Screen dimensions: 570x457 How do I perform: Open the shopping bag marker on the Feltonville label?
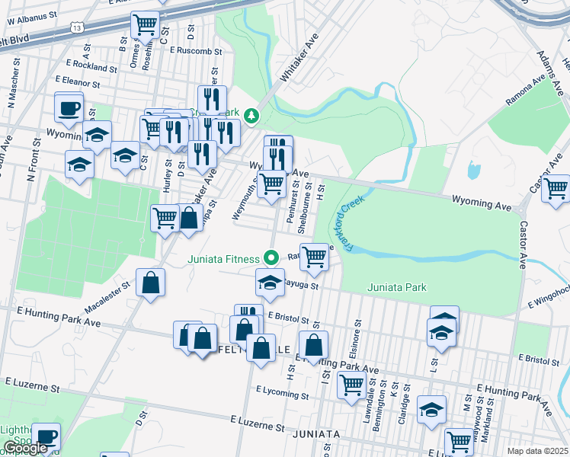261,351
